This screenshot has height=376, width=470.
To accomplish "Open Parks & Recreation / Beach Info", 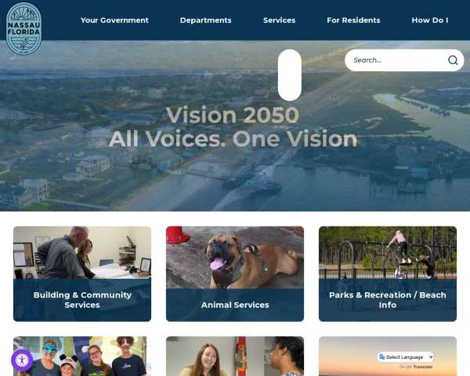I will (388, 273).
